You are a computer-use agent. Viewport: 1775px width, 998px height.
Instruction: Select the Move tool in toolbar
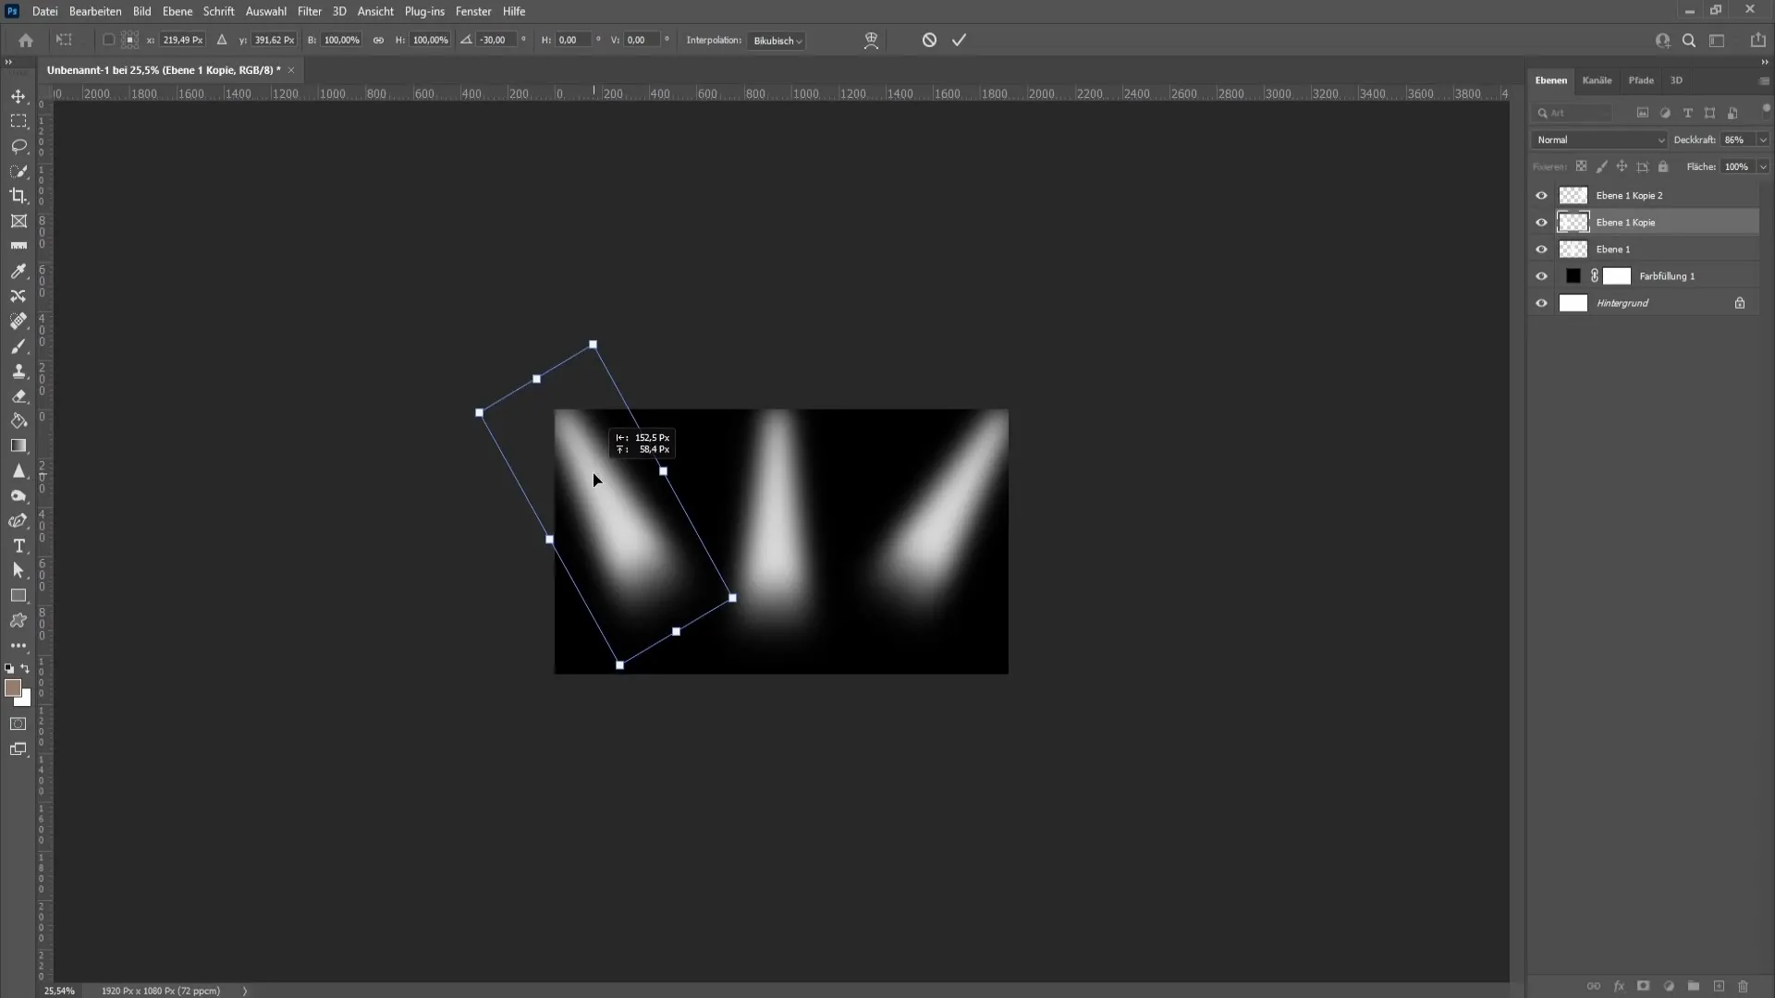click(x=18, y=95)
